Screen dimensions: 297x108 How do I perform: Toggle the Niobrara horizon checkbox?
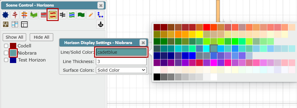point(6,53)
